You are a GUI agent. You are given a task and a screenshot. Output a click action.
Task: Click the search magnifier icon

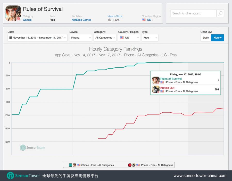coord(220,13)
